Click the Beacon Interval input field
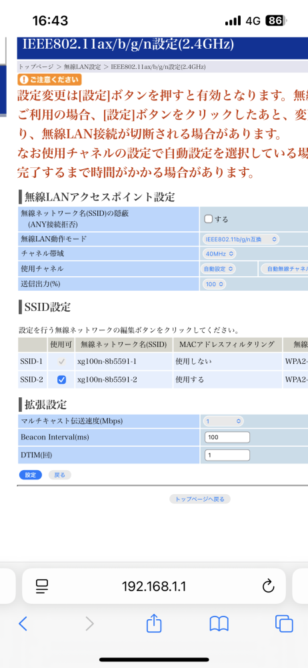308x668 pixels. click(227, 437)
